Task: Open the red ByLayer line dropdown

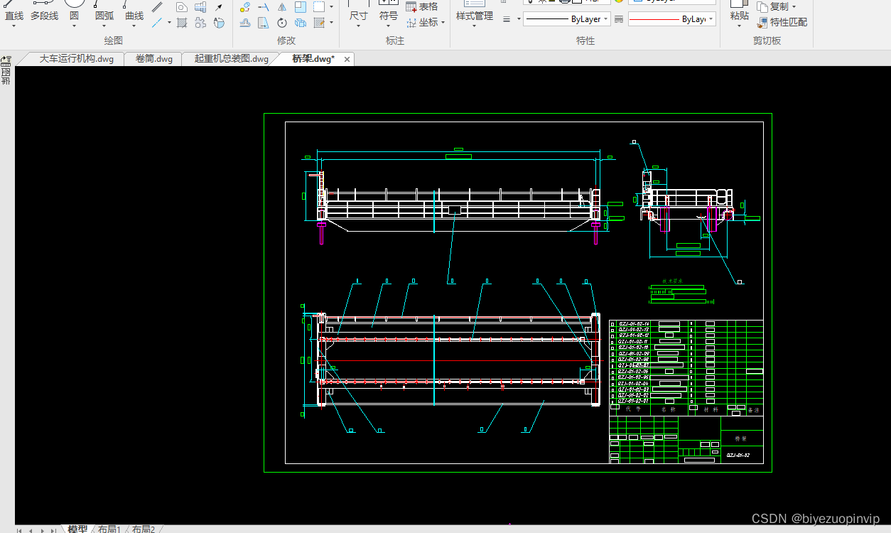Action: pos(672,19)
